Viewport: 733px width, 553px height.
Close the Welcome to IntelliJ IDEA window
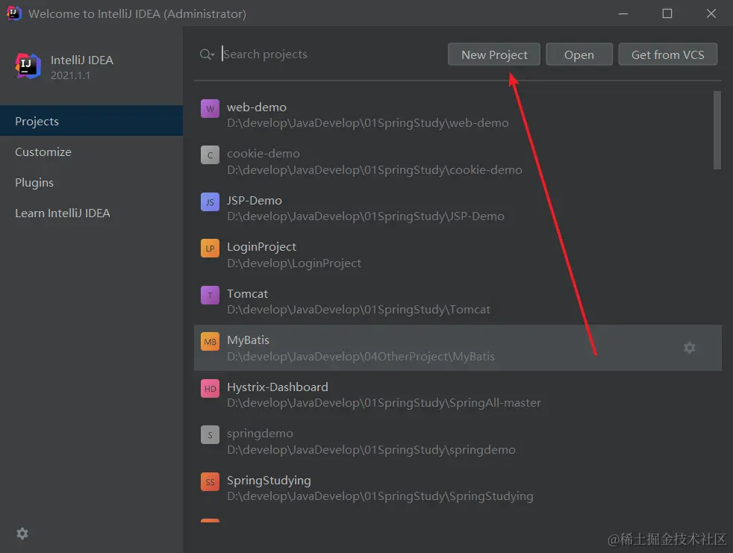[x=711, y=13]
